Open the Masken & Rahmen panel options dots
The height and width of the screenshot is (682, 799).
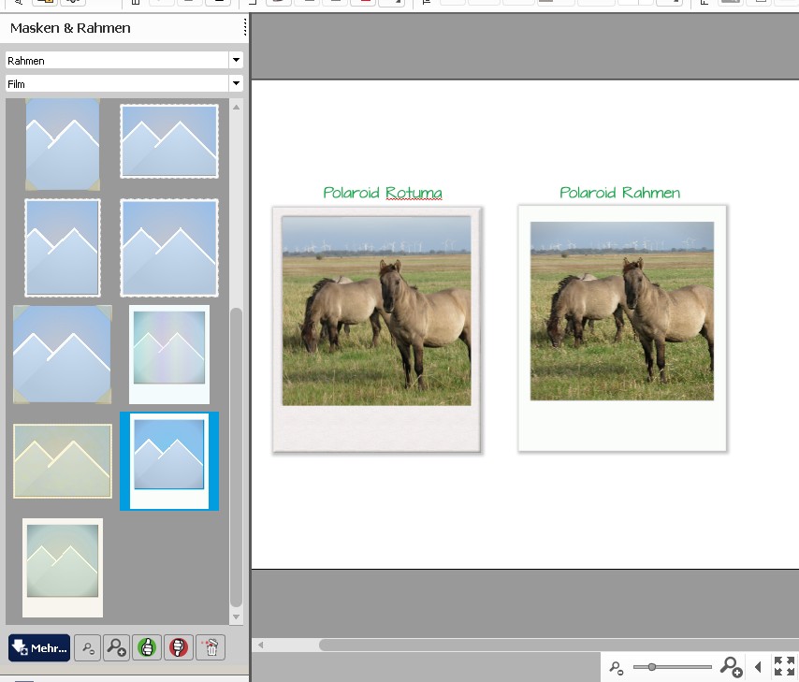[245, 28]
